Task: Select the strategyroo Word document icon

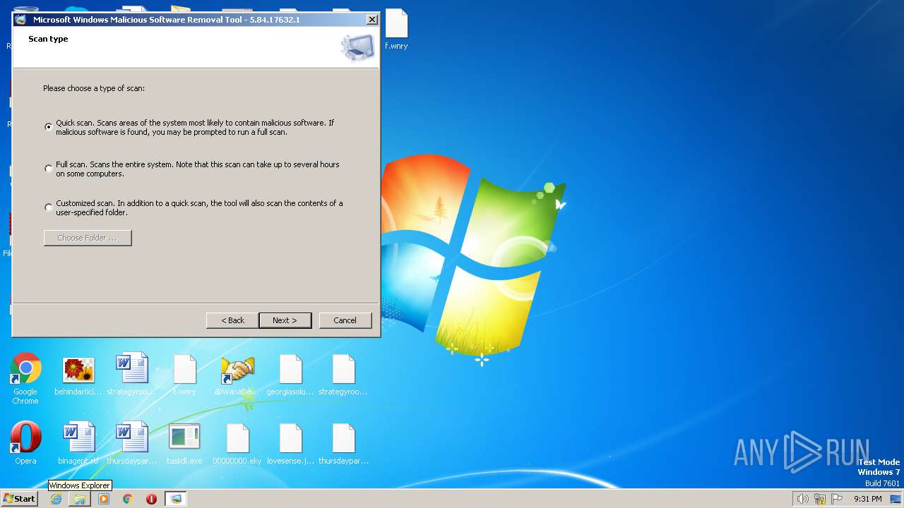Action: point(131,375)
